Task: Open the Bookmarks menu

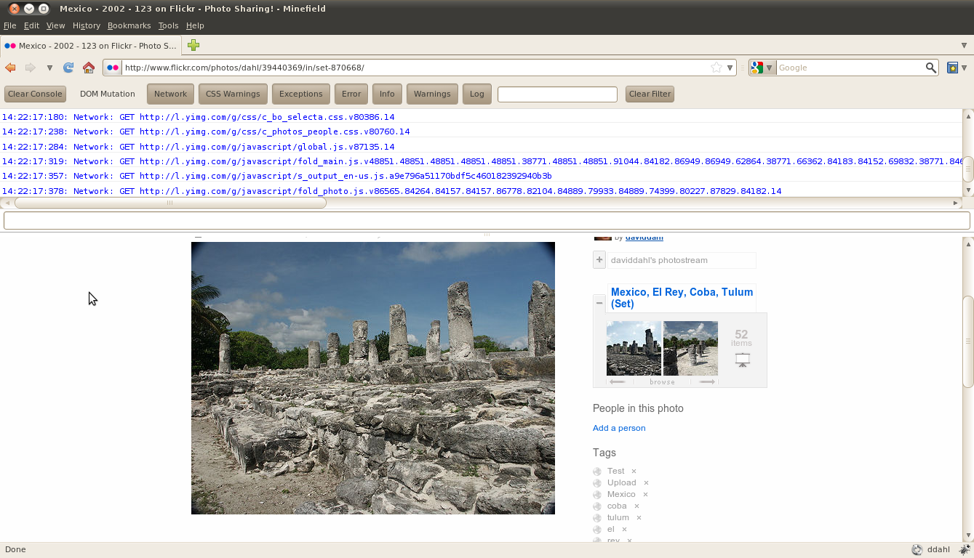Action: point(129,25)
